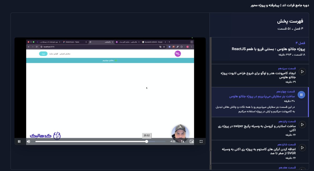Click the ۱۸ قسمت ، ۳۸۴ دقیقه chapter summary
Screen dimensions: 314x171
[292, 55]
